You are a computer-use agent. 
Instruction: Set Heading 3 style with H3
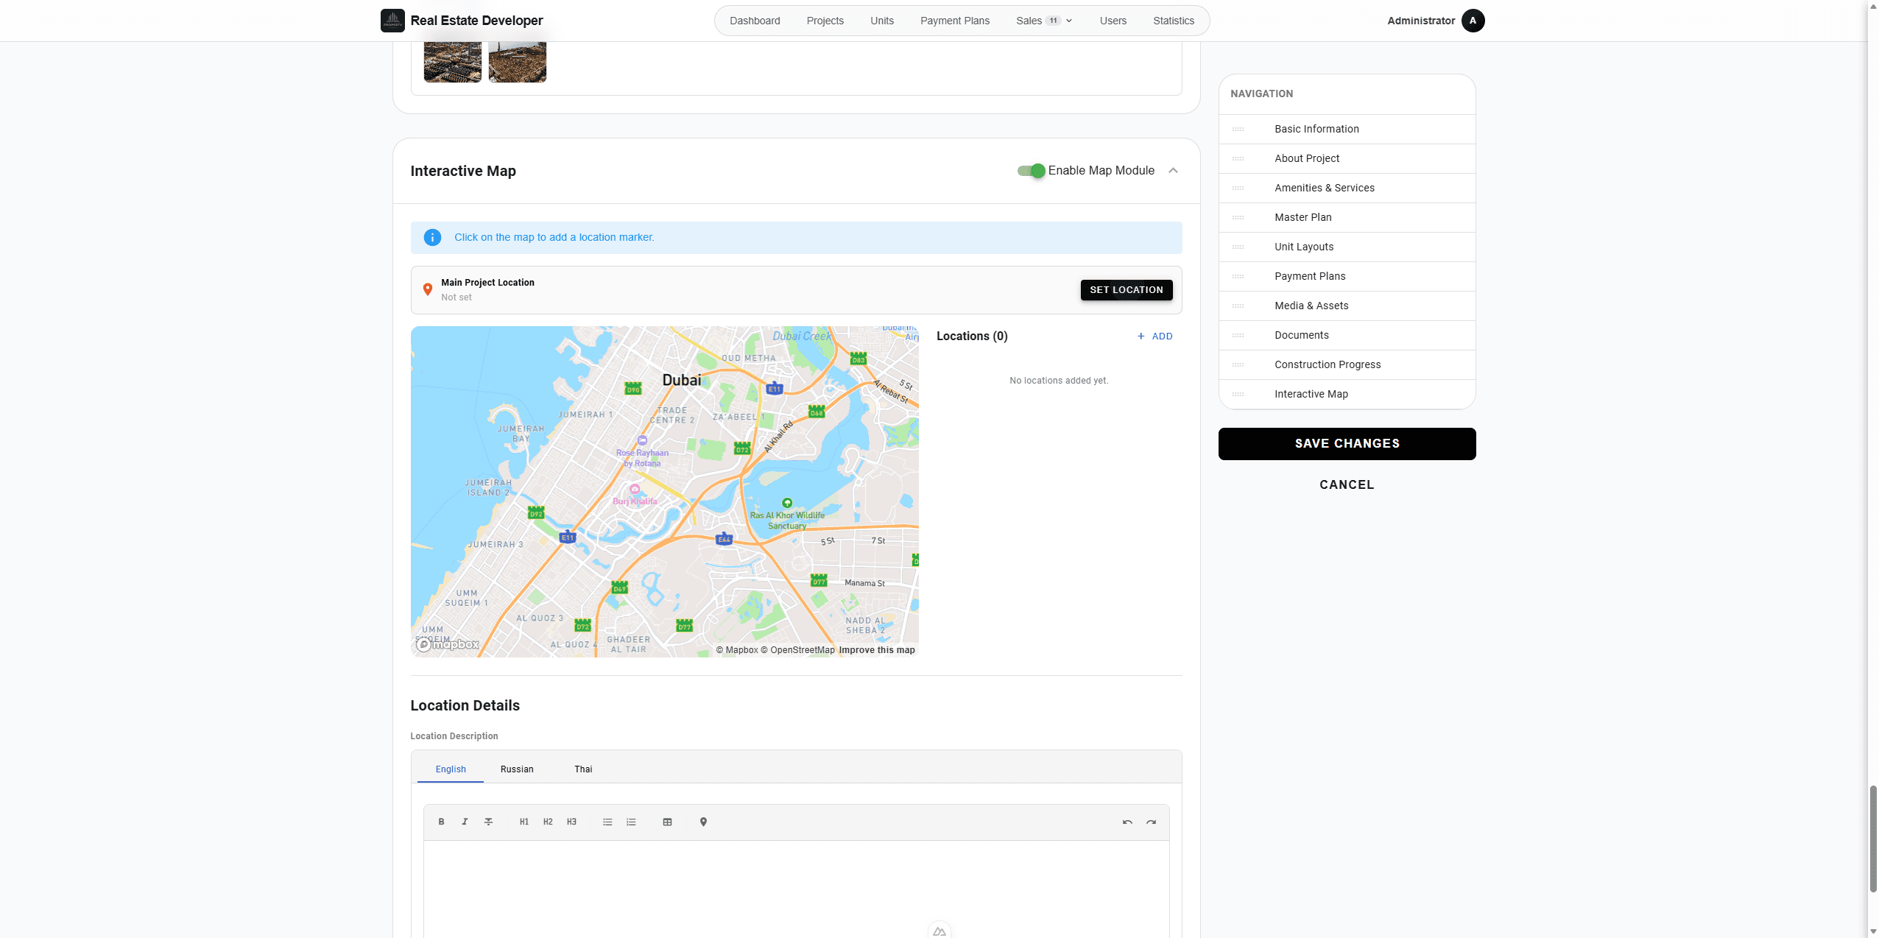click(571, 822)
